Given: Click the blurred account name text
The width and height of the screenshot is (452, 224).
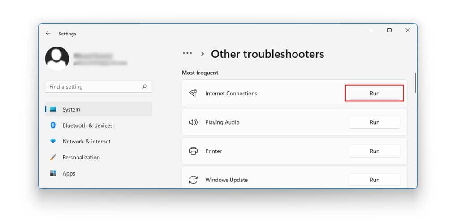Looking at the screenshot, I should (93, 56).
